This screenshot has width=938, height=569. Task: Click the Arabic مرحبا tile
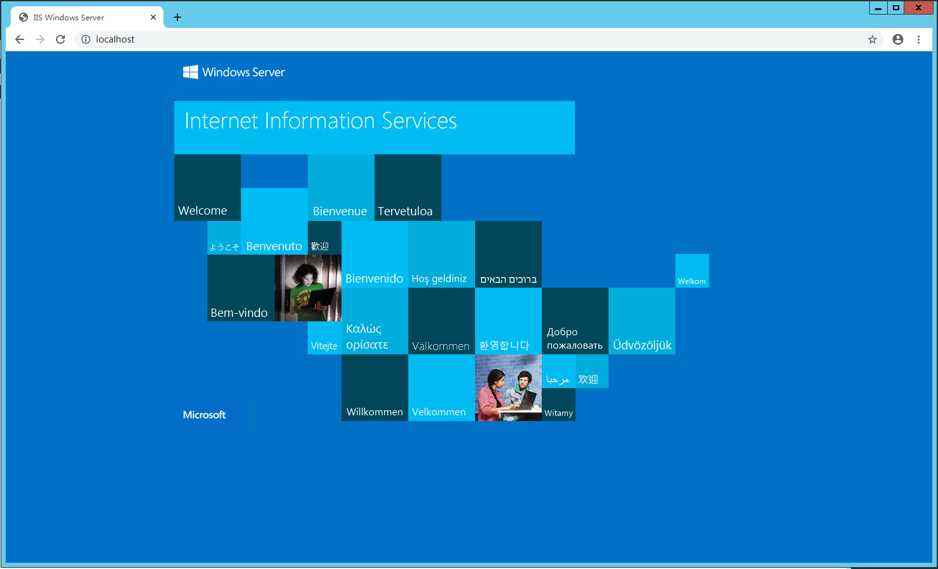point(558,371)
